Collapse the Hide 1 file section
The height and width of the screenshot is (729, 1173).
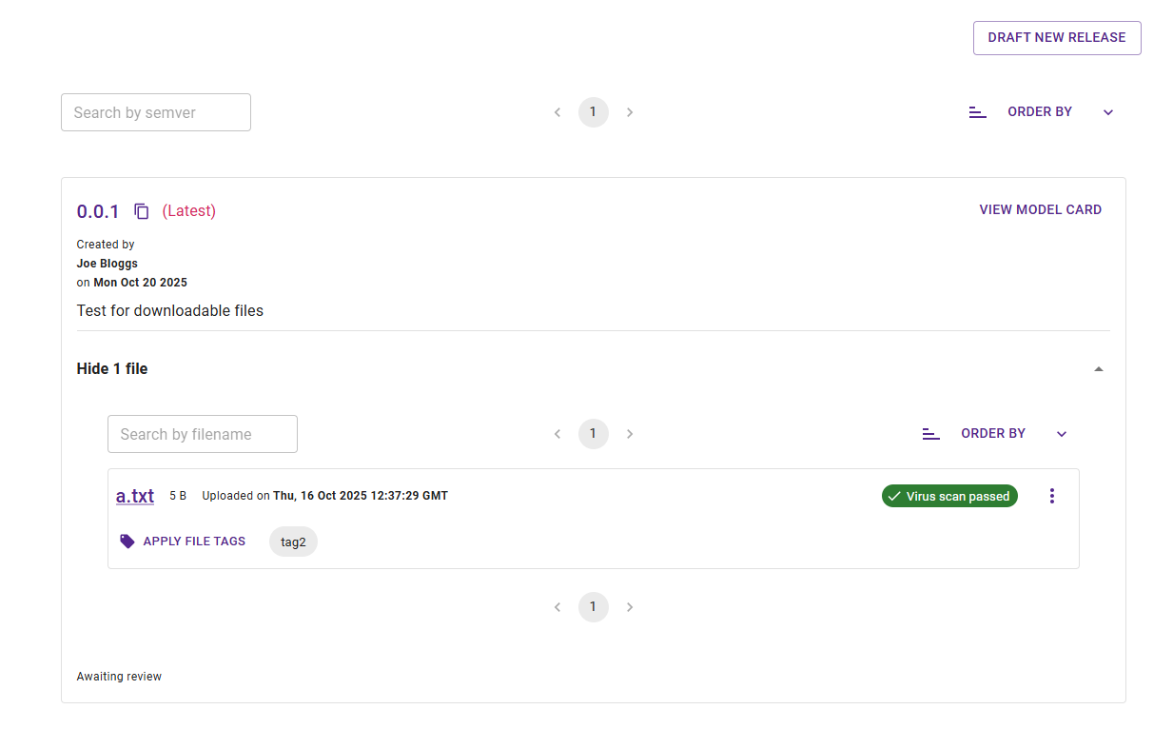click(x=1099, y=368)
